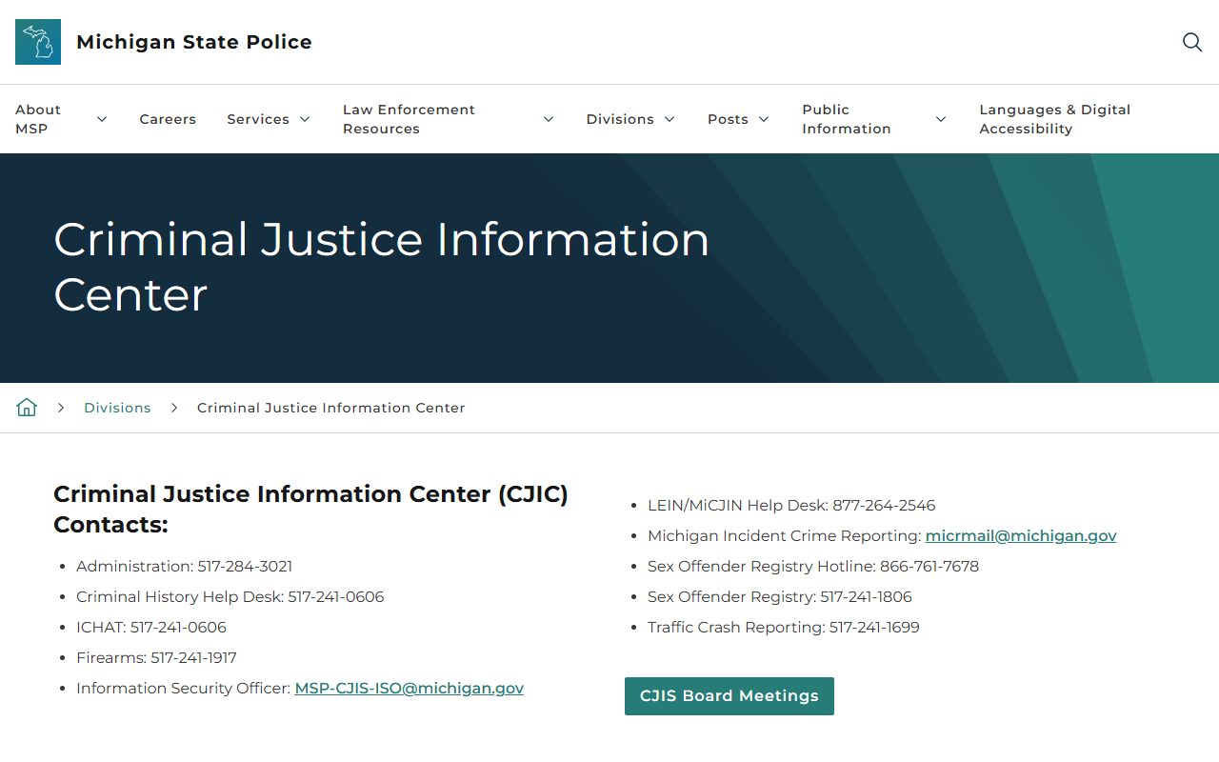Email micrmail@michigan.gov link
Screen dimensions: 1219x762
(x=1021, y=535)
